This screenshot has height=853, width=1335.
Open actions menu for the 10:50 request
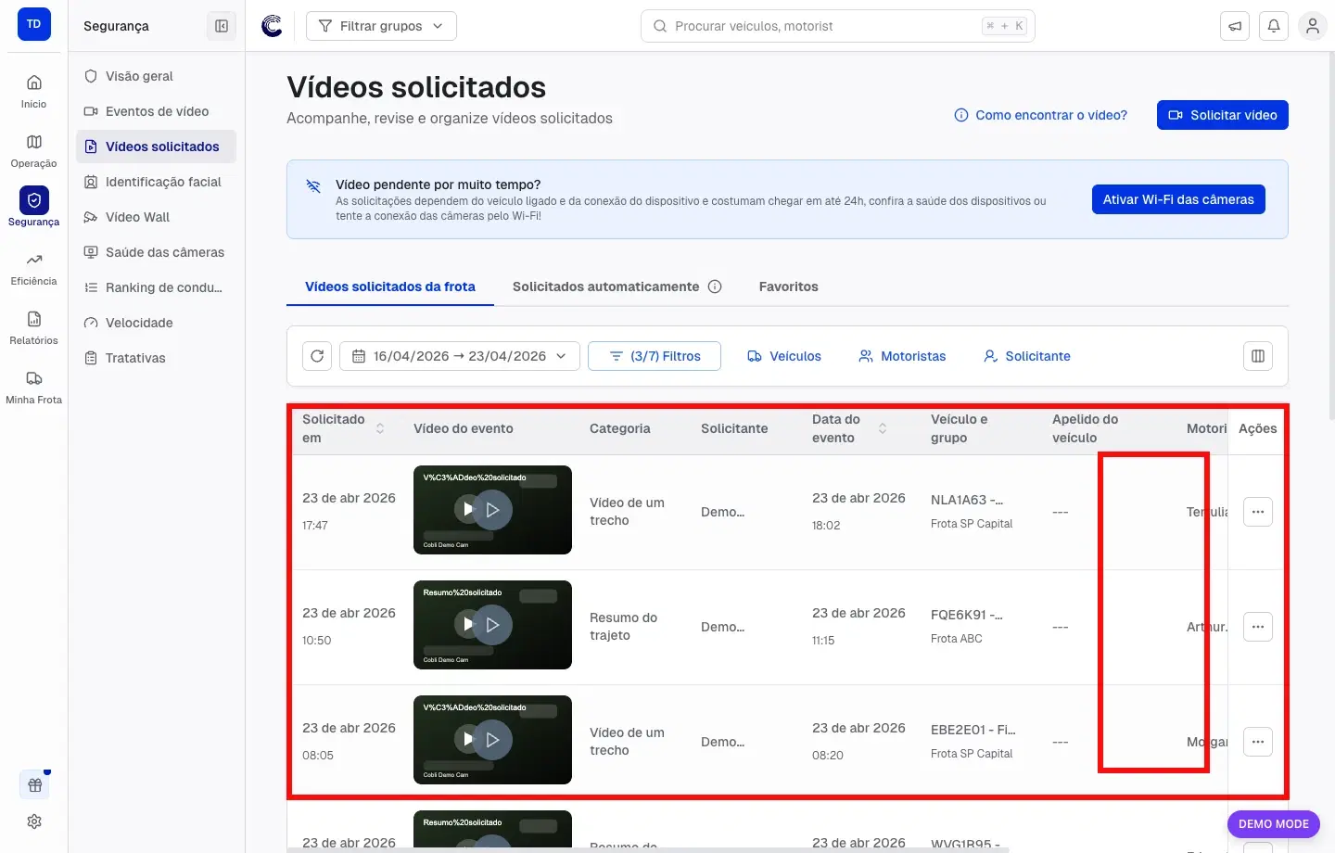pos(1258,627)
